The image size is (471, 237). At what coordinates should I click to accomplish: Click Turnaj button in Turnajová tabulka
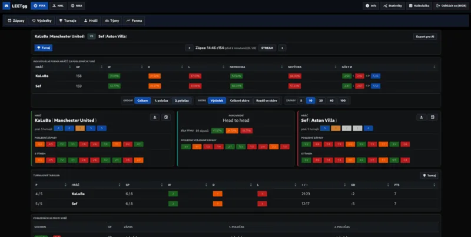pyautogui.click(x=429, y=175)
